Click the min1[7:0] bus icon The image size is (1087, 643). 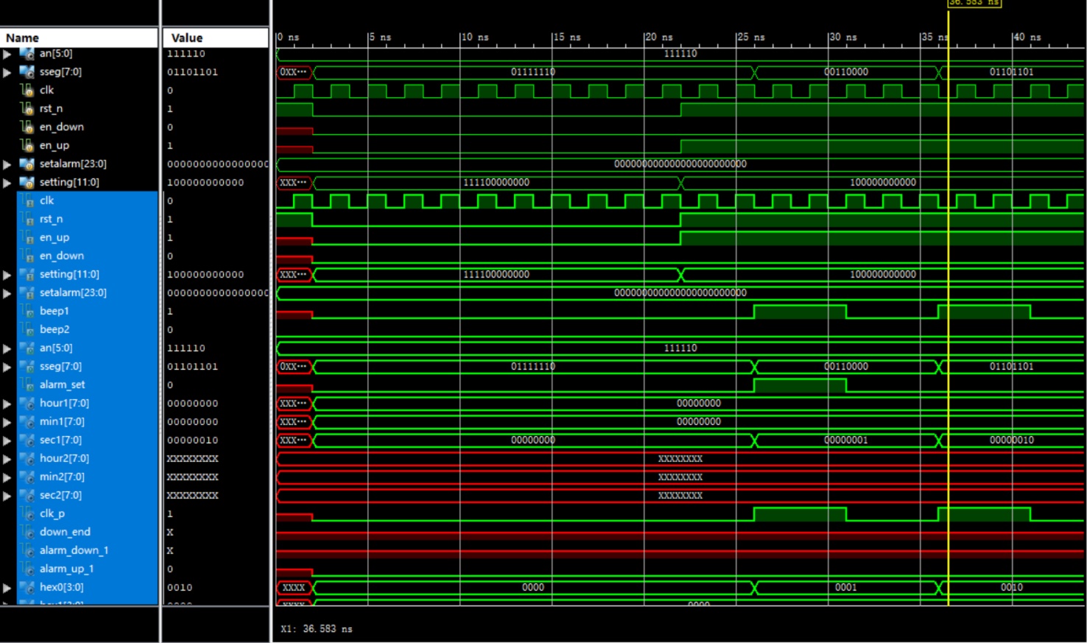click(x=27, y=422)
